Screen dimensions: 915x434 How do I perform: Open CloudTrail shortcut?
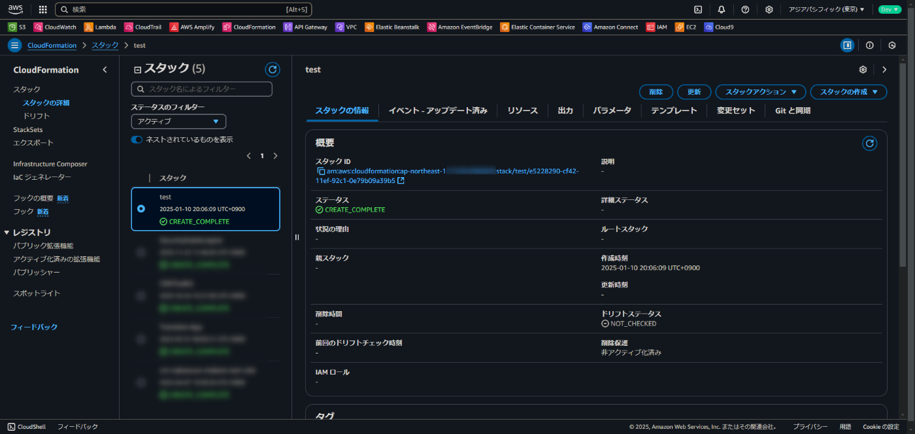(x=143, y=27)
